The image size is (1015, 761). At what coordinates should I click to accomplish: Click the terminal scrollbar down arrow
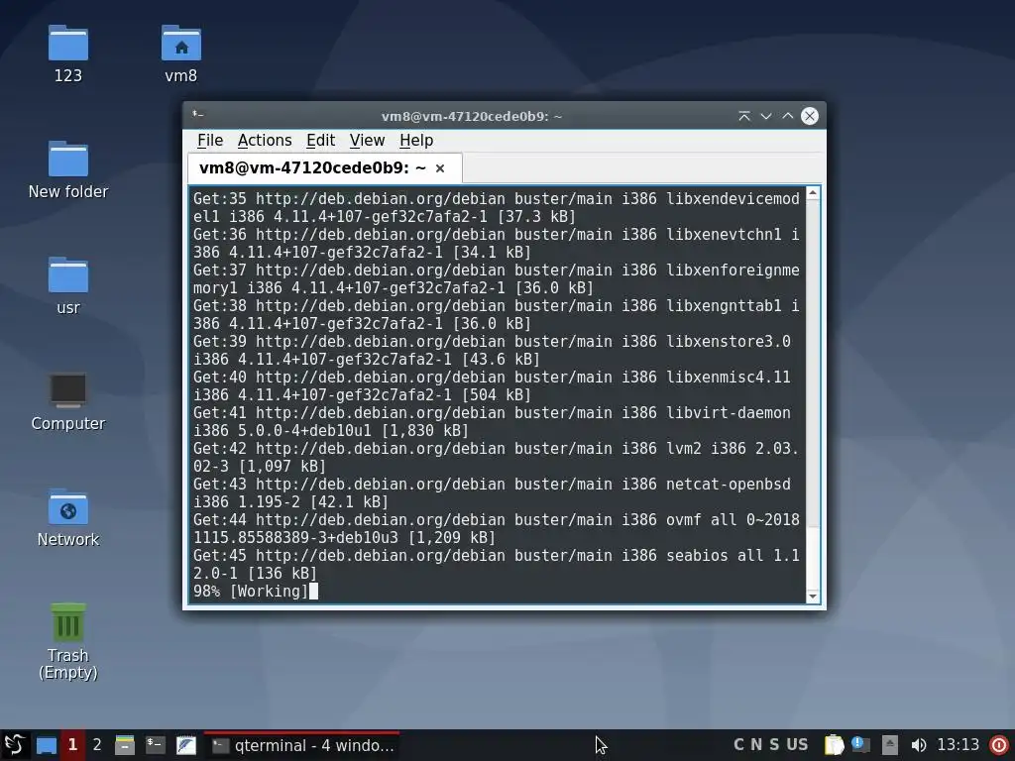(x=813, y=597)
